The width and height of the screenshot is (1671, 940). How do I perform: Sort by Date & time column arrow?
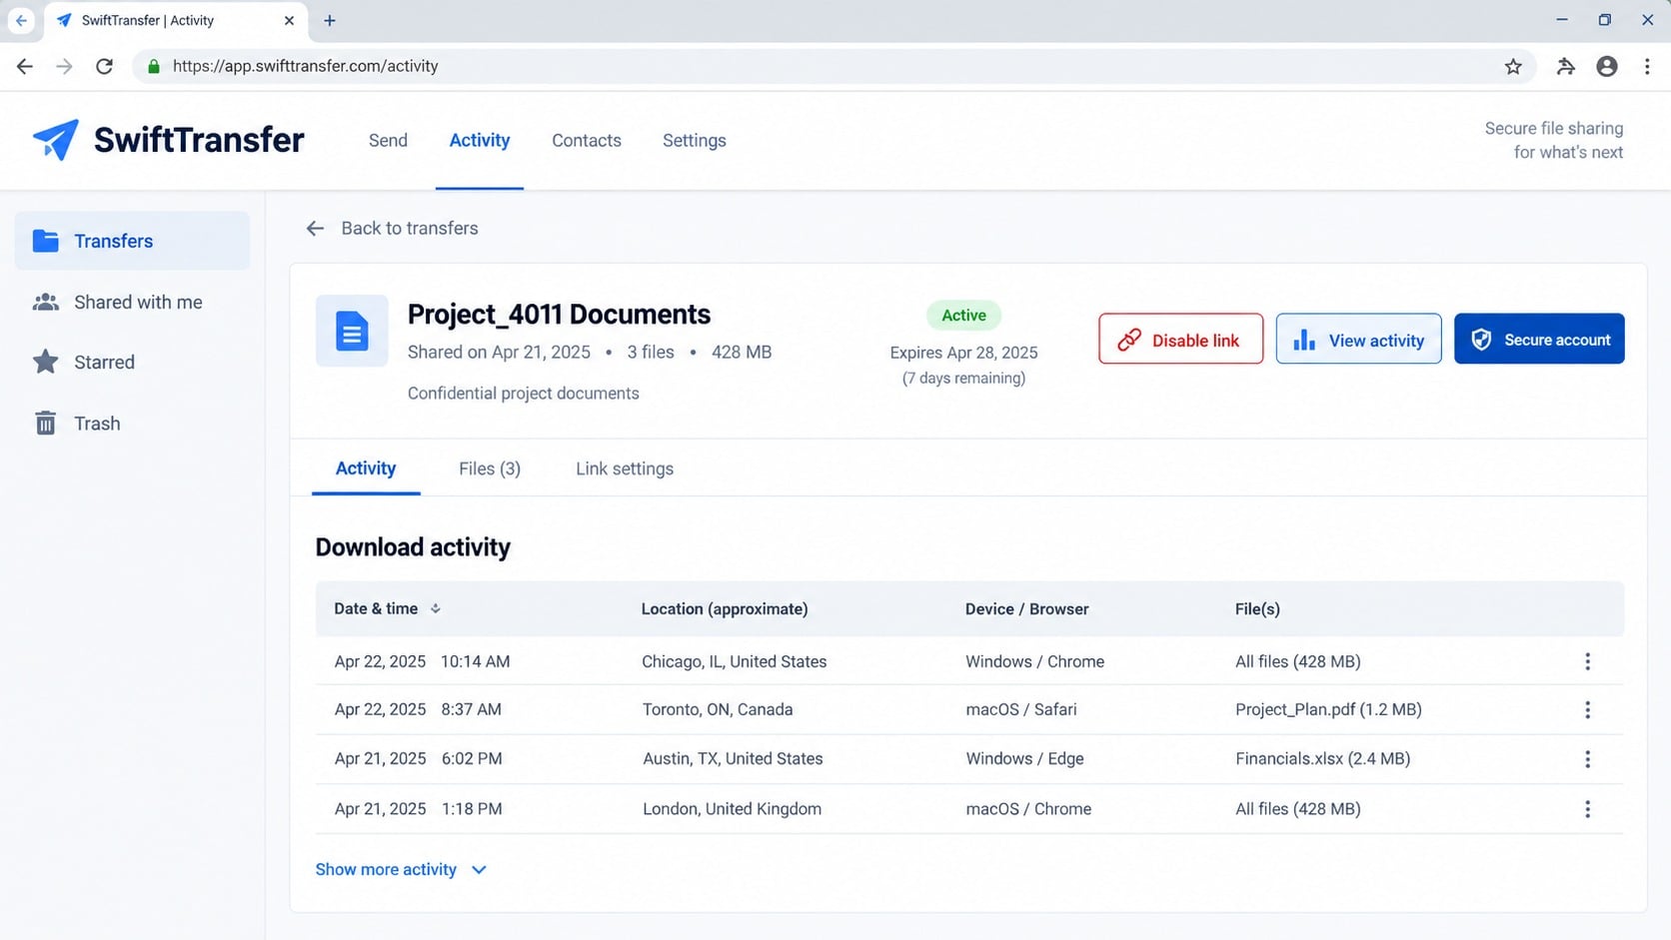pyautogui.click(x=436, y=608)
